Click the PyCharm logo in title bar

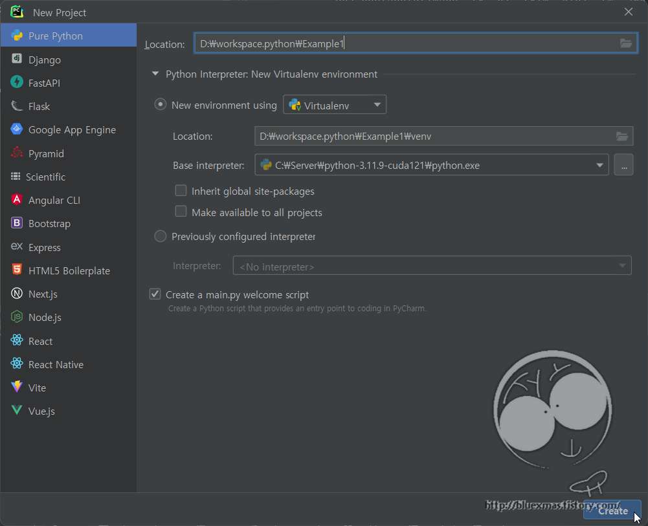pos(17,12)
